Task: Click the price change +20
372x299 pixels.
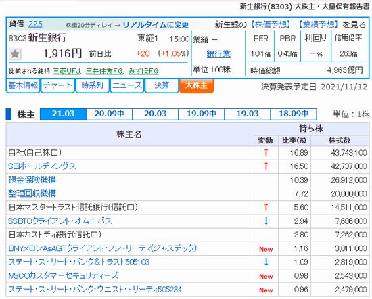Action: (143, 53)
